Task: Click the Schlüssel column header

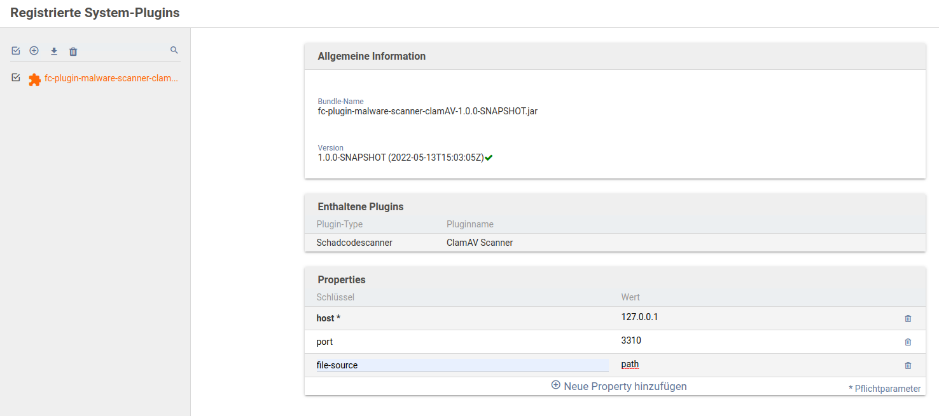Action: pyautogui.click(x=335, y=297)
